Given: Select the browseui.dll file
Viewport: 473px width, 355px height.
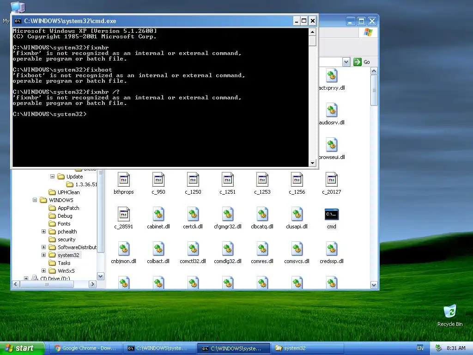Looking at the screenshot, I should 332,149.
